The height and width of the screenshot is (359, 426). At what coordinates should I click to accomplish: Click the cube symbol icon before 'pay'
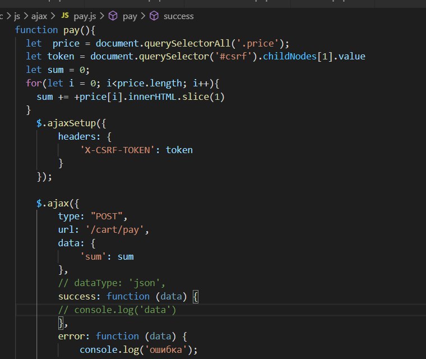click(113, 16)
